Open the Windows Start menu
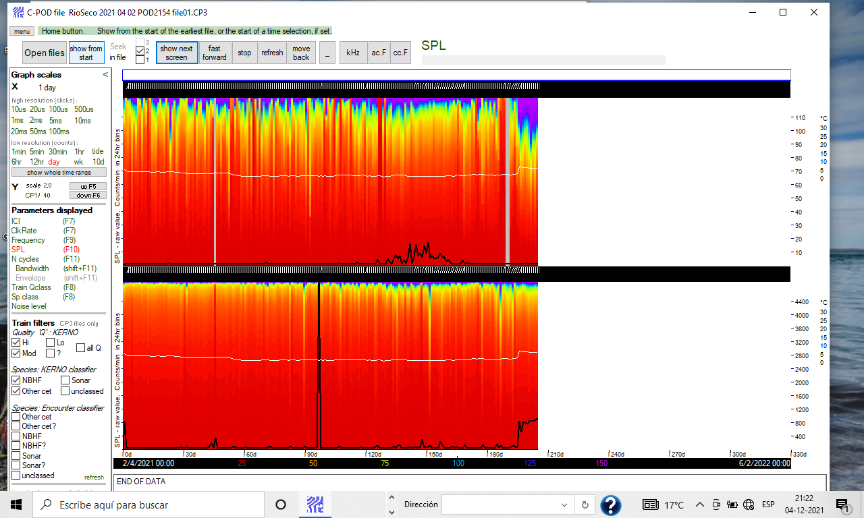The image size is (864, 518). click(x=16, y=505)
